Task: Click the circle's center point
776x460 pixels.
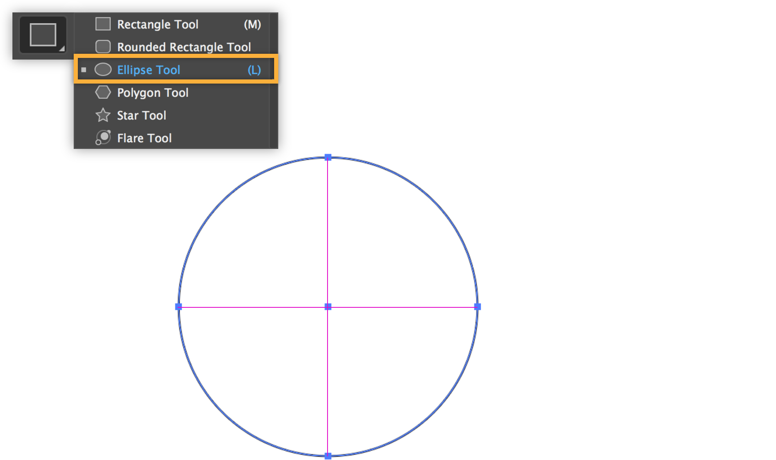Action: click(x=328, y=307)
